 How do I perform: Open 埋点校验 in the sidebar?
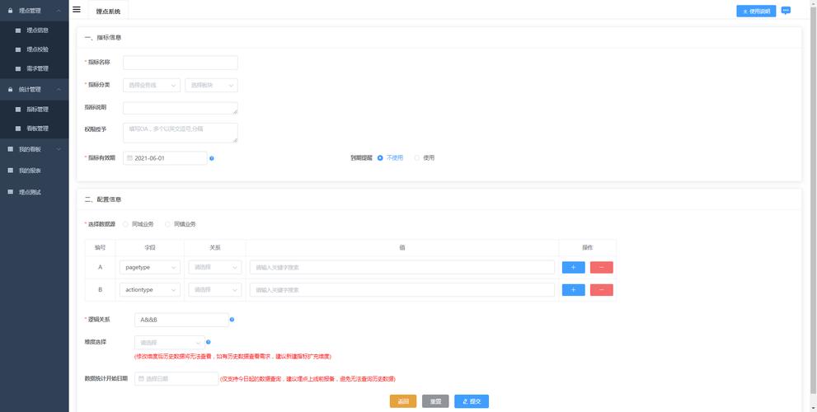coord(35,49)
